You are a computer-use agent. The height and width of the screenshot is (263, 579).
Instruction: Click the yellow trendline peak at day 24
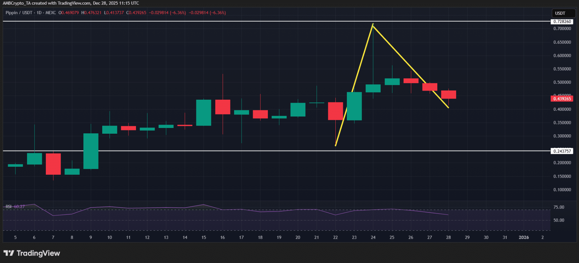(373, 24)
